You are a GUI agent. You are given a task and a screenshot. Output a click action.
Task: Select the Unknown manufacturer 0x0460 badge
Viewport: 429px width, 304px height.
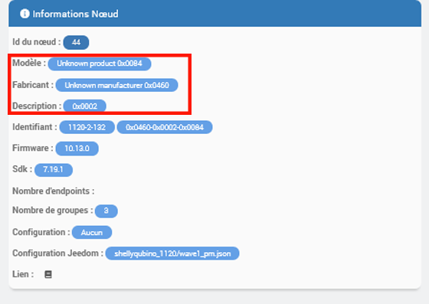tap(116, 85)
